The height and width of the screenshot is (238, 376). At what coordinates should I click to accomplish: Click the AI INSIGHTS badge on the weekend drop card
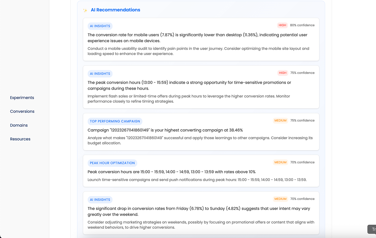[x=100, y=200]
